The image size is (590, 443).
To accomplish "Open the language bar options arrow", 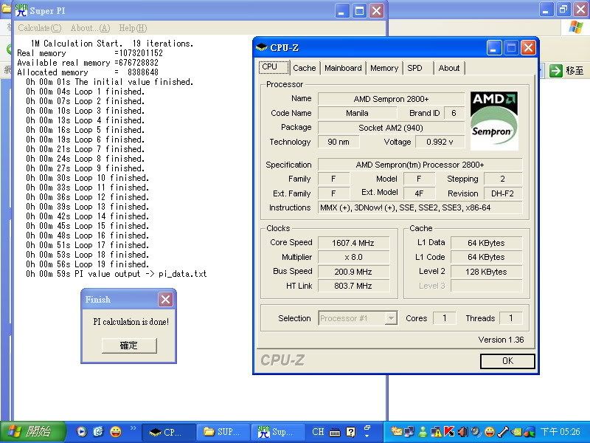I will click(x=367, y=435).
